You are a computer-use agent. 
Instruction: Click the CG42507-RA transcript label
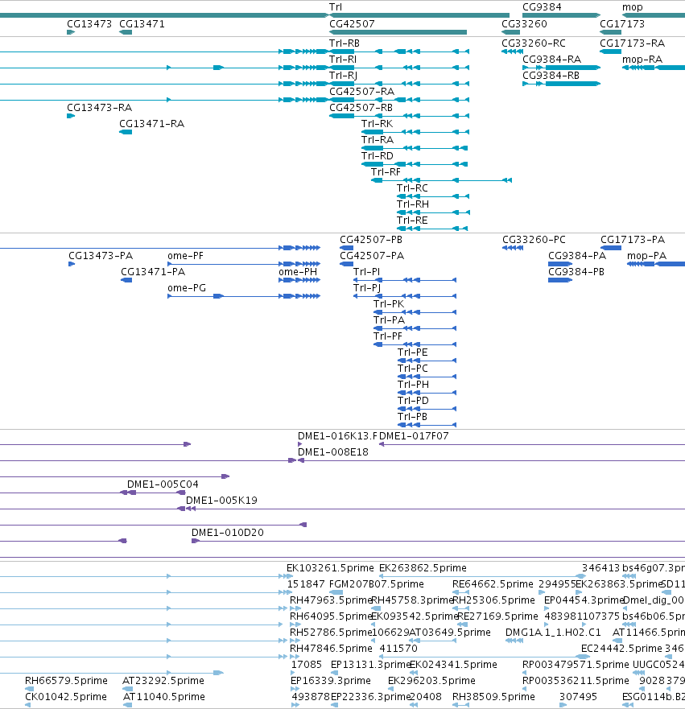click(361, 91)
